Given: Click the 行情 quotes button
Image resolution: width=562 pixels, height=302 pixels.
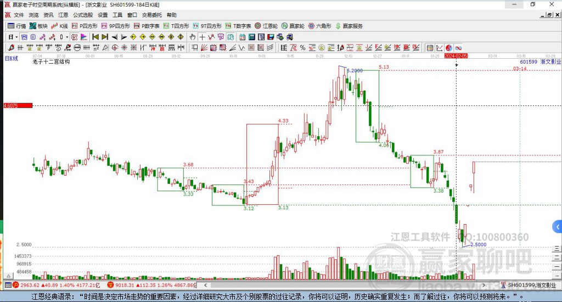Looking at the screenshot, I should point(17,26).
